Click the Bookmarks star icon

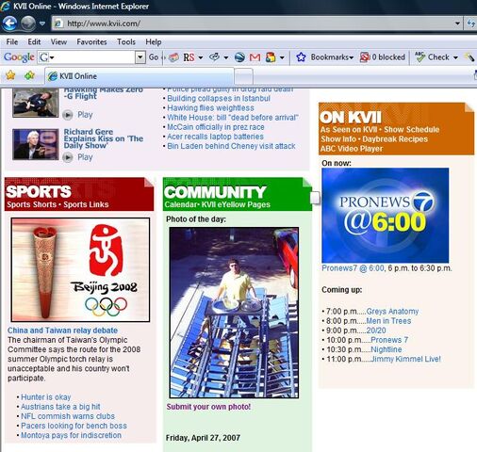coord(301,57)
